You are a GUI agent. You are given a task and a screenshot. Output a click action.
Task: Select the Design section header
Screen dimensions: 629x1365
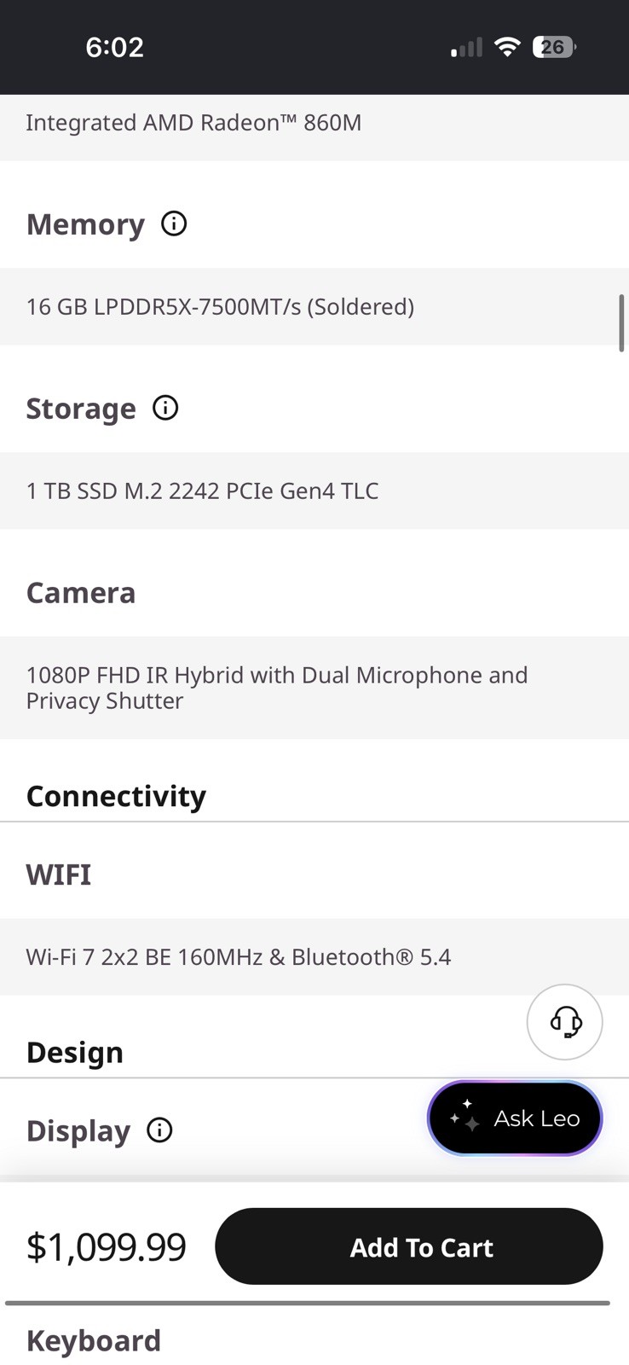[75, 1052]
